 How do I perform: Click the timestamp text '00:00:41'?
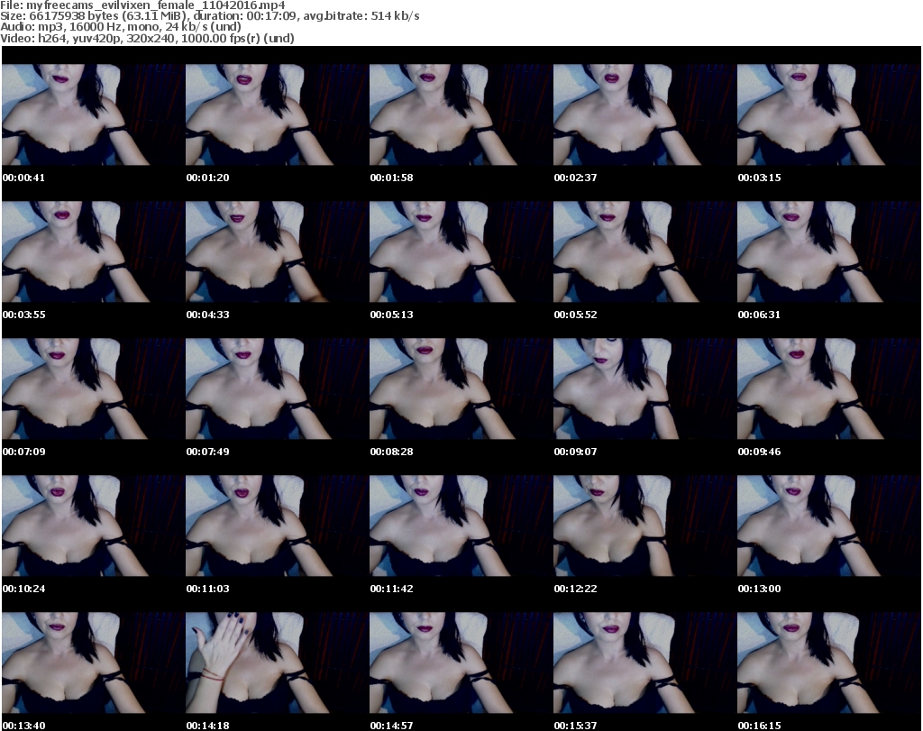pyautogui.click(x=23, y=178)
